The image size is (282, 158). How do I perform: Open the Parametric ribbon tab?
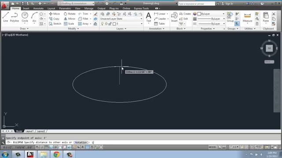pyautogui.click(x=65, y=8)
